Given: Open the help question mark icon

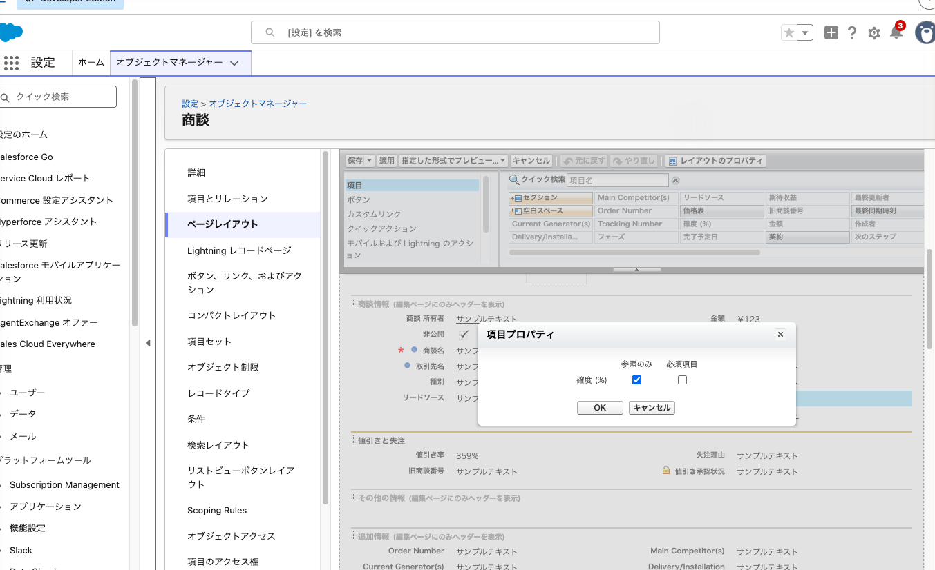Looking at the screenshot, I should pos(852,32).
